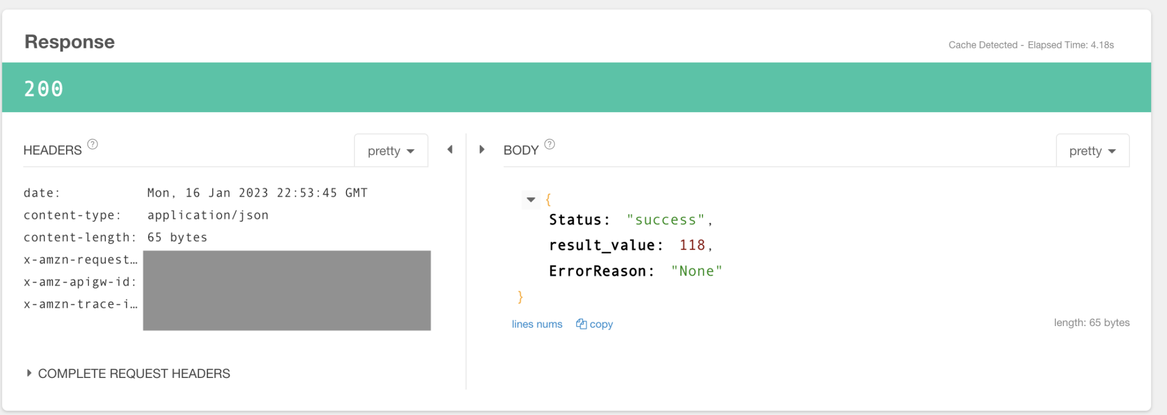Click the content-length 65 bytes value
Image resolution: width=1167 pixels, height=415 pixels.
pos(177,238)
